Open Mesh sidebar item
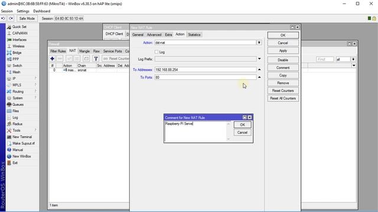The height and width of the screenshot is (212, 378). 16,72
